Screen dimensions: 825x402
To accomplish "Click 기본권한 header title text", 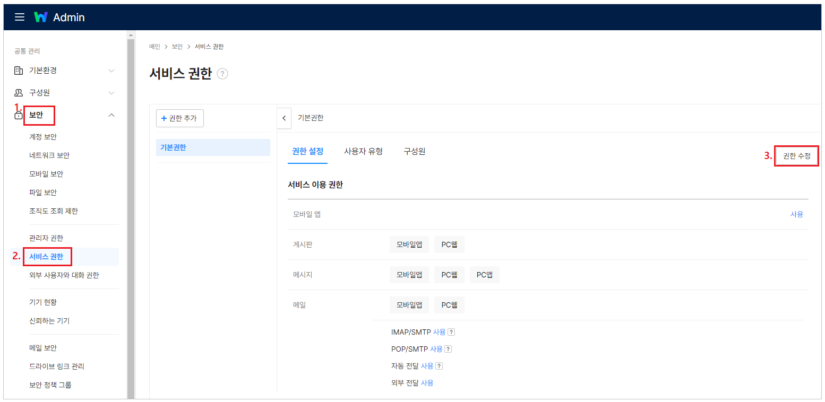I will point(311,118).
